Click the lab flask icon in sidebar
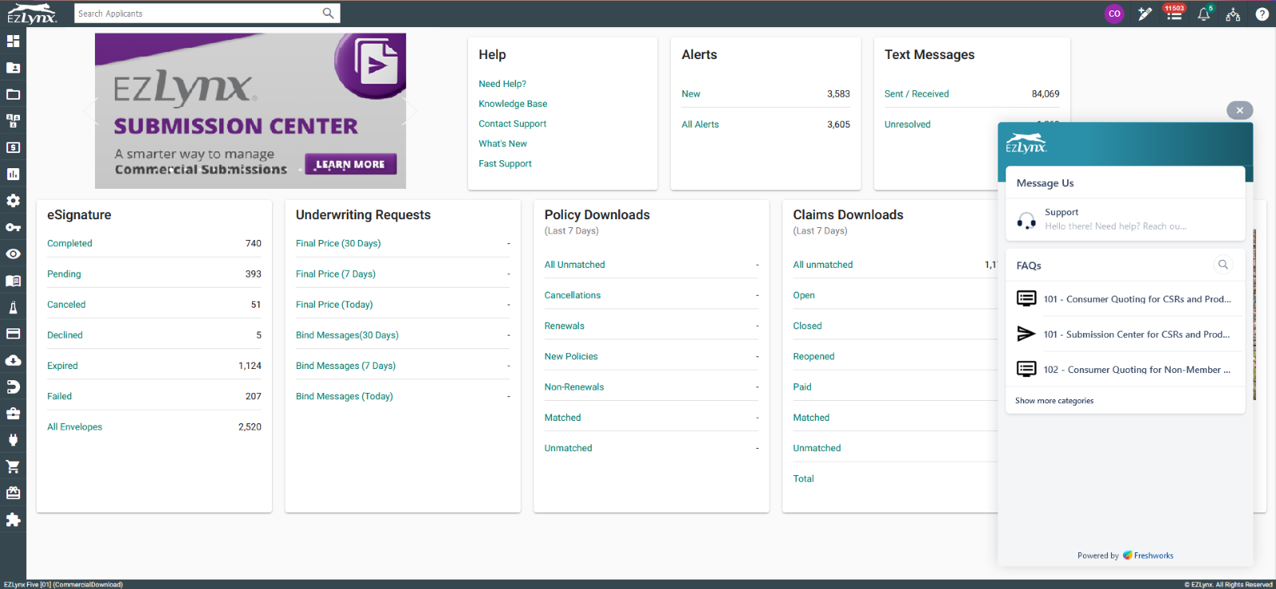1276x589 pixels. point(13,308)
